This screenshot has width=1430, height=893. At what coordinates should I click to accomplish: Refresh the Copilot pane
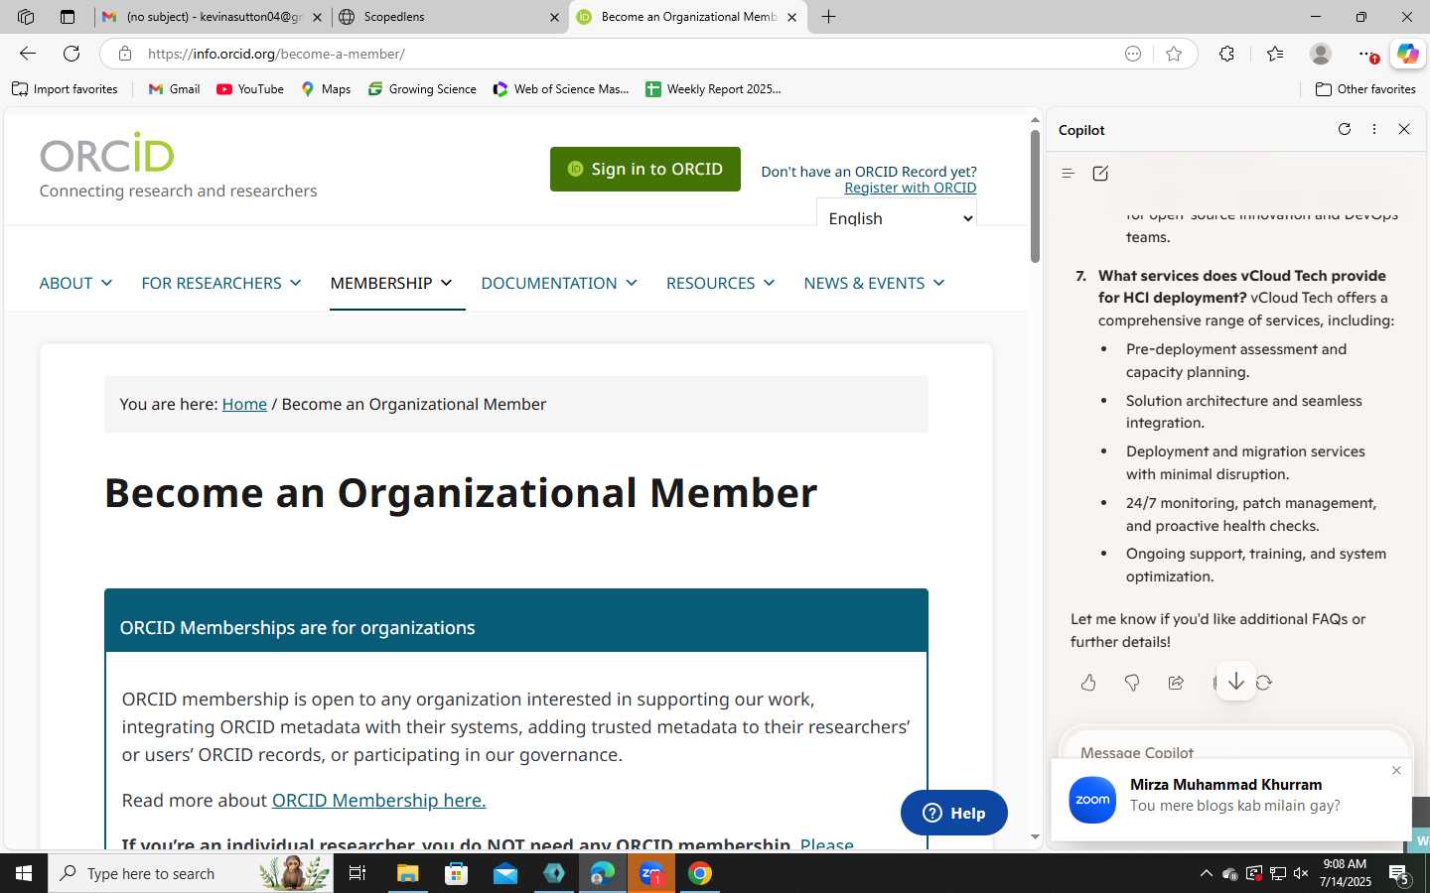click(1345, 129)
